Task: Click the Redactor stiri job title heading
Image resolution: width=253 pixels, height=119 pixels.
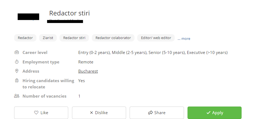Action: [x=69, y=13]
